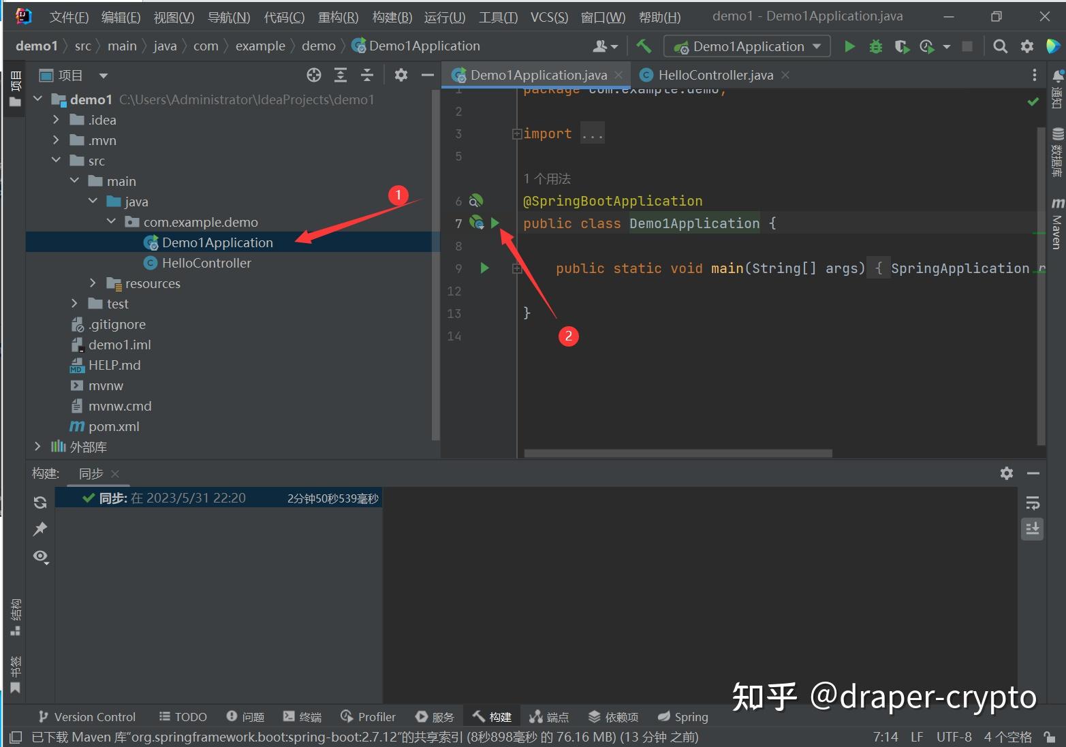Expand the .idea folder
1066x747 pixels.
(x=56, y=120)
